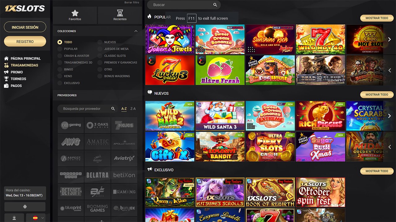Click the search magnifier in the Buscar bar
Image resolution: width=396 pixels, height=222 pixels.
215,5
